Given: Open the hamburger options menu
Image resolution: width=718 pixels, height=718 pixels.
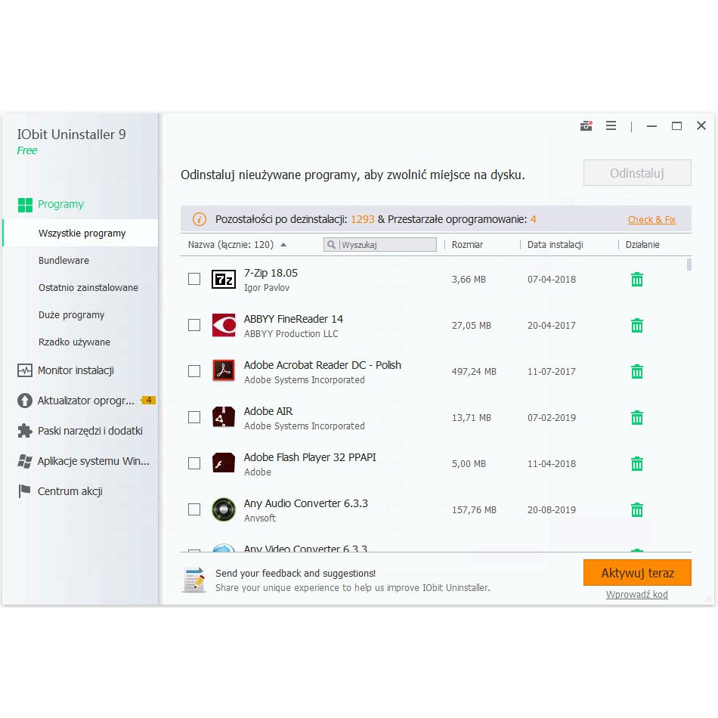Looking at the screenshot, I should (x=611, y=126).
